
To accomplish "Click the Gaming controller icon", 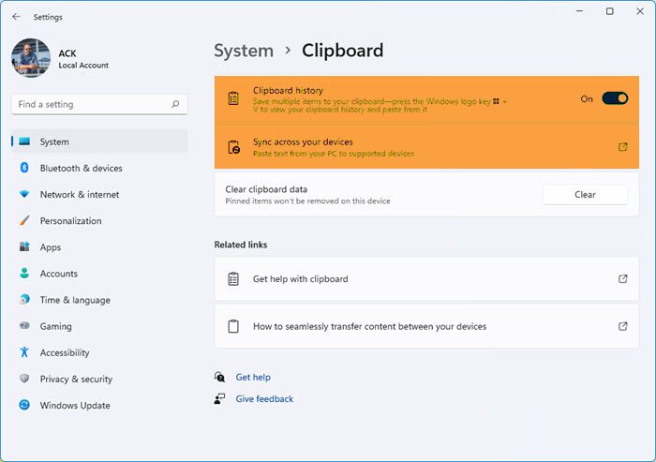I will tap(24, 327).
